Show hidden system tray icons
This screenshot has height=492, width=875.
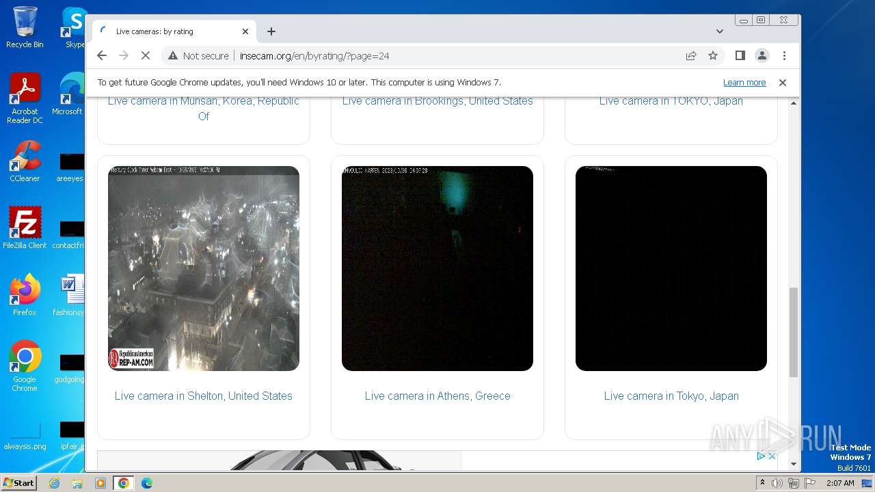point(762,483)
